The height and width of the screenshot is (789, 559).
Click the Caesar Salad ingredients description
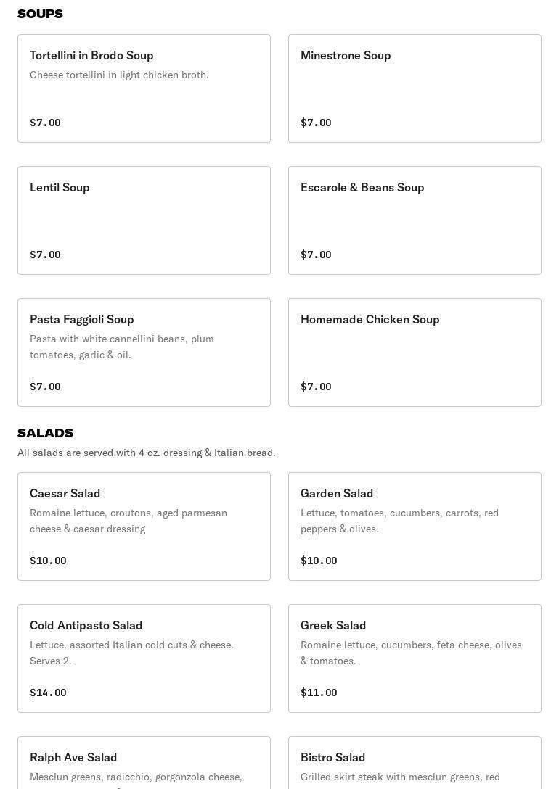click(128, 521)
